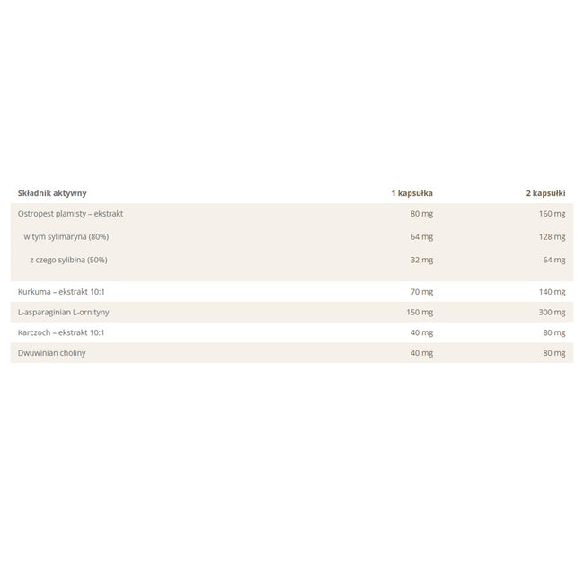Click the 40 mg Karczoch value
This screenshot has width=584, height=584.
[421, 332]
